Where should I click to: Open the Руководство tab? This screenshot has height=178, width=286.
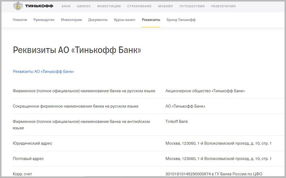pyautogui.click(x=44, y=20)
